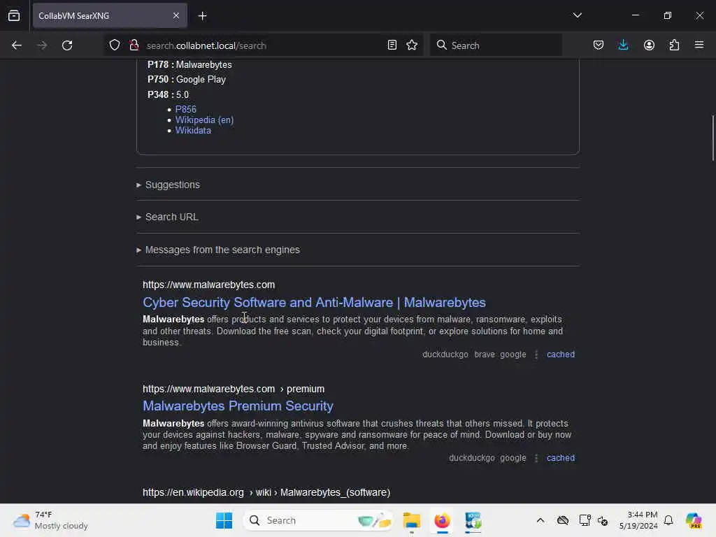Open the weather widget showing 74°F
This screenshot has width=716, height=537.
click(x=50, y=520)
